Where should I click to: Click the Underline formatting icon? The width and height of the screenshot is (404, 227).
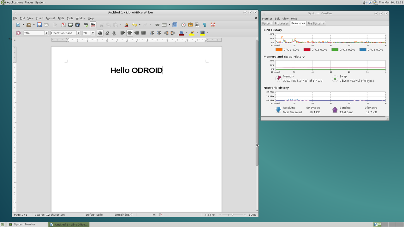tap(114, 33)
